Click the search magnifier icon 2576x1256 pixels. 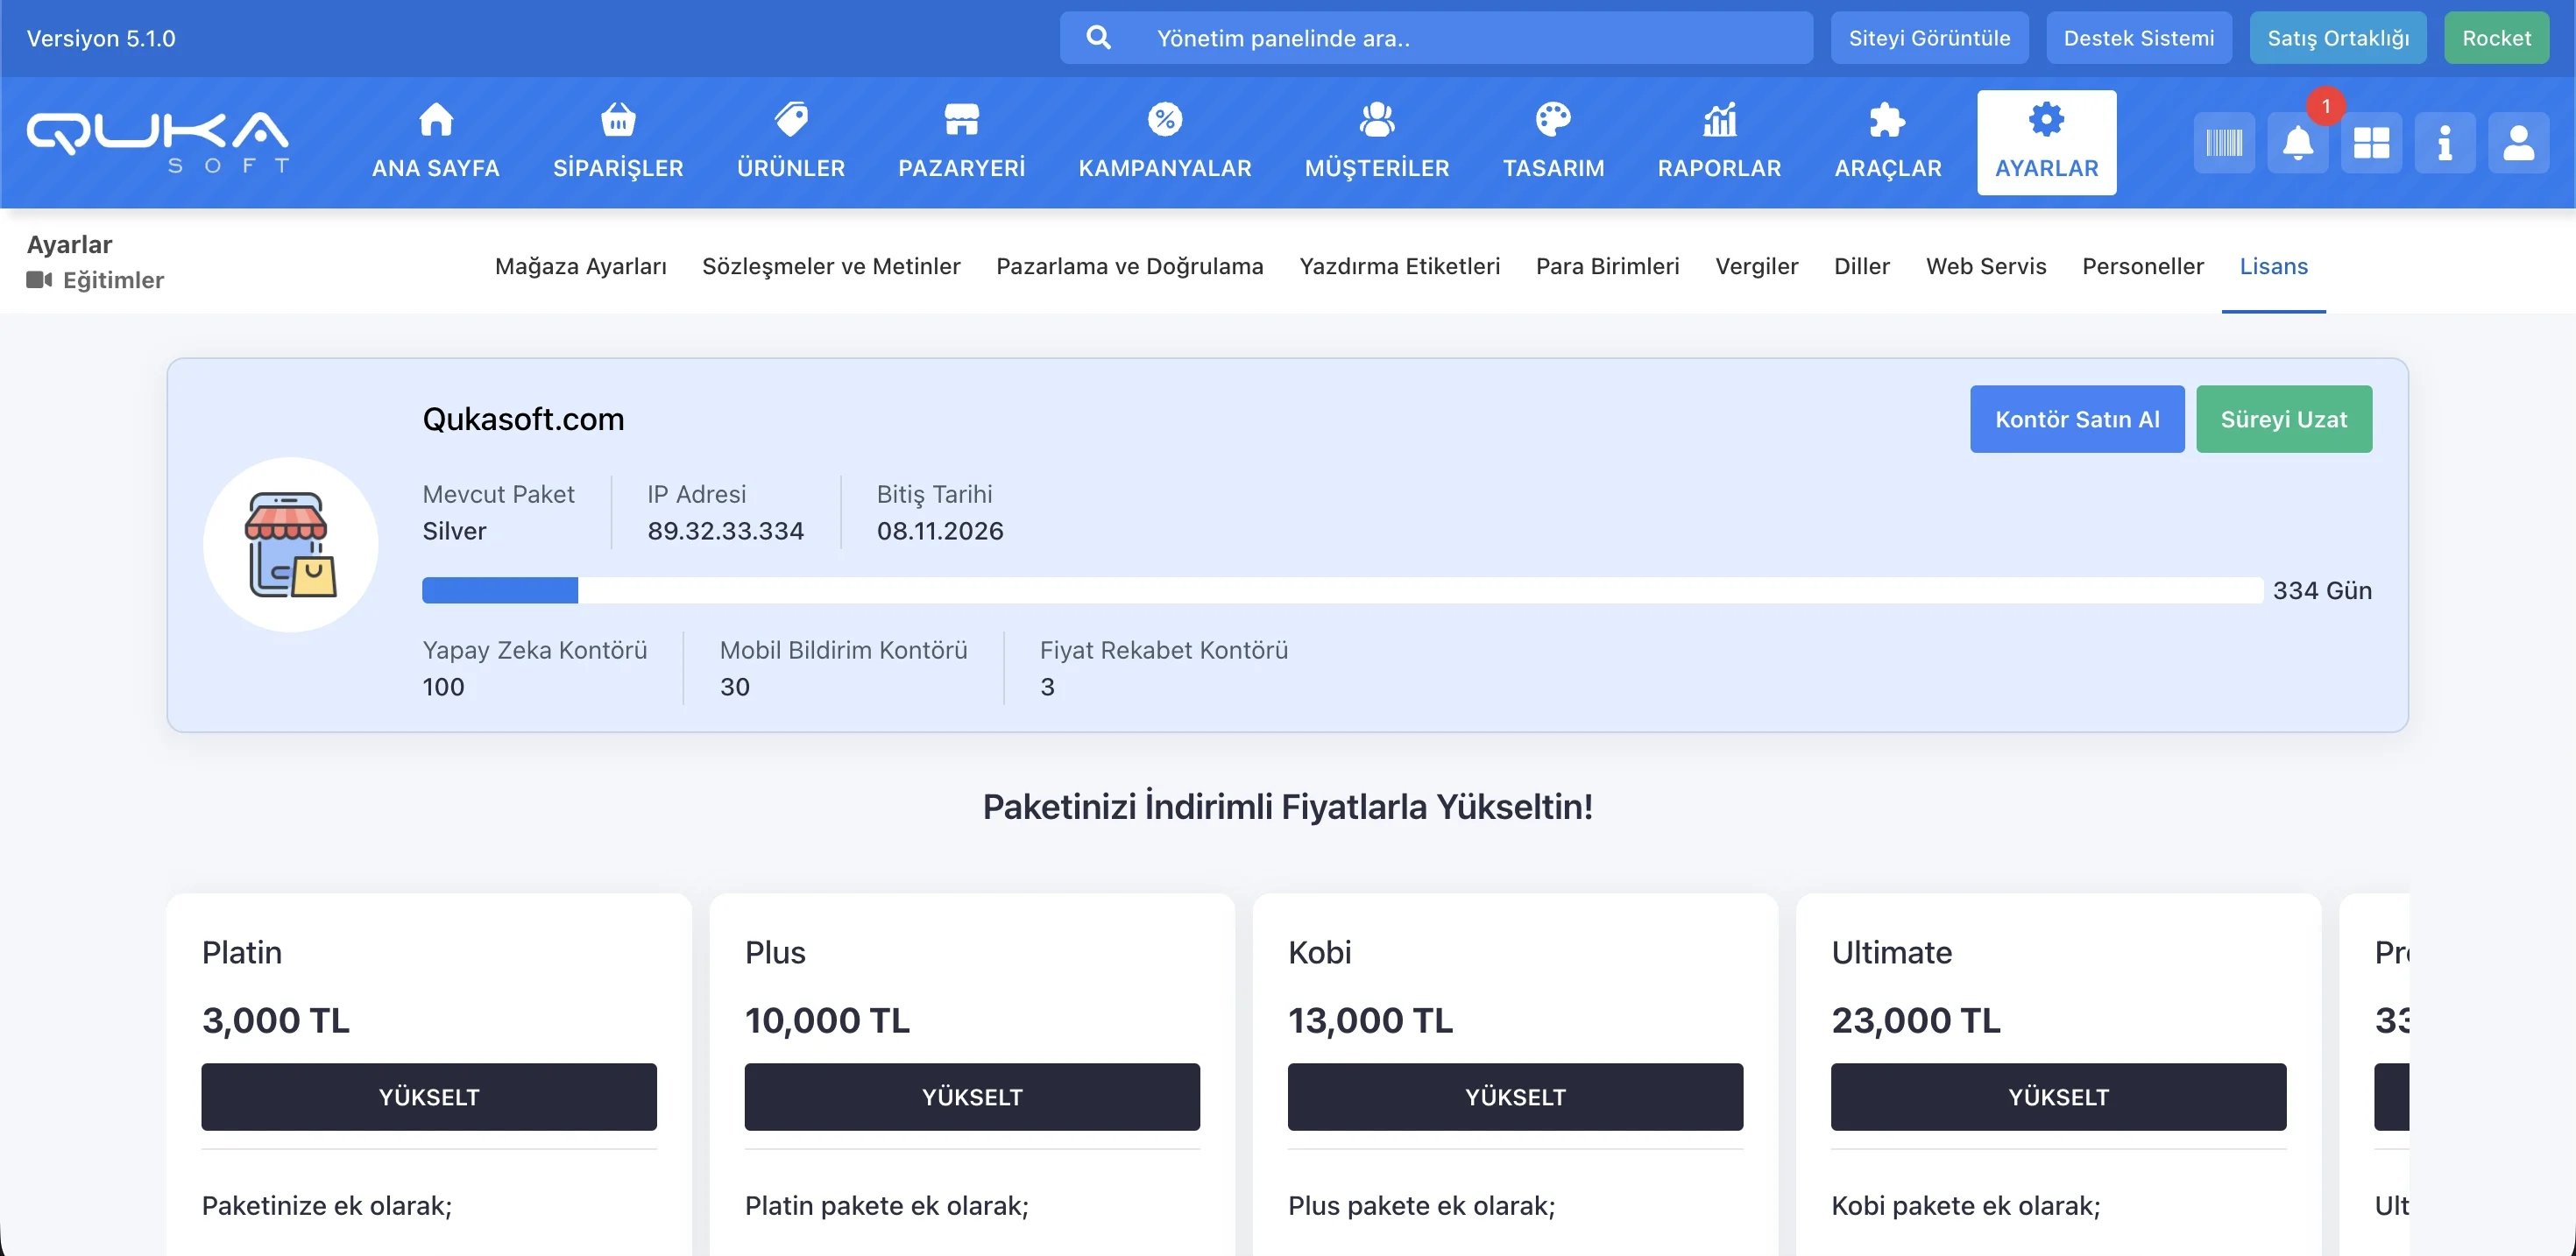pyautogui.click(x=1098, y=38)
